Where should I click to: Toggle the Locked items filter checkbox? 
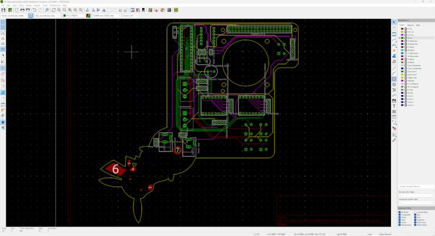[415, 212]
